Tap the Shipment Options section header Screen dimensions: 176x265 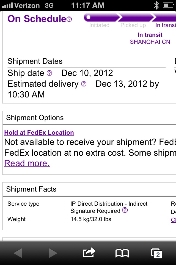coord(35,118)
